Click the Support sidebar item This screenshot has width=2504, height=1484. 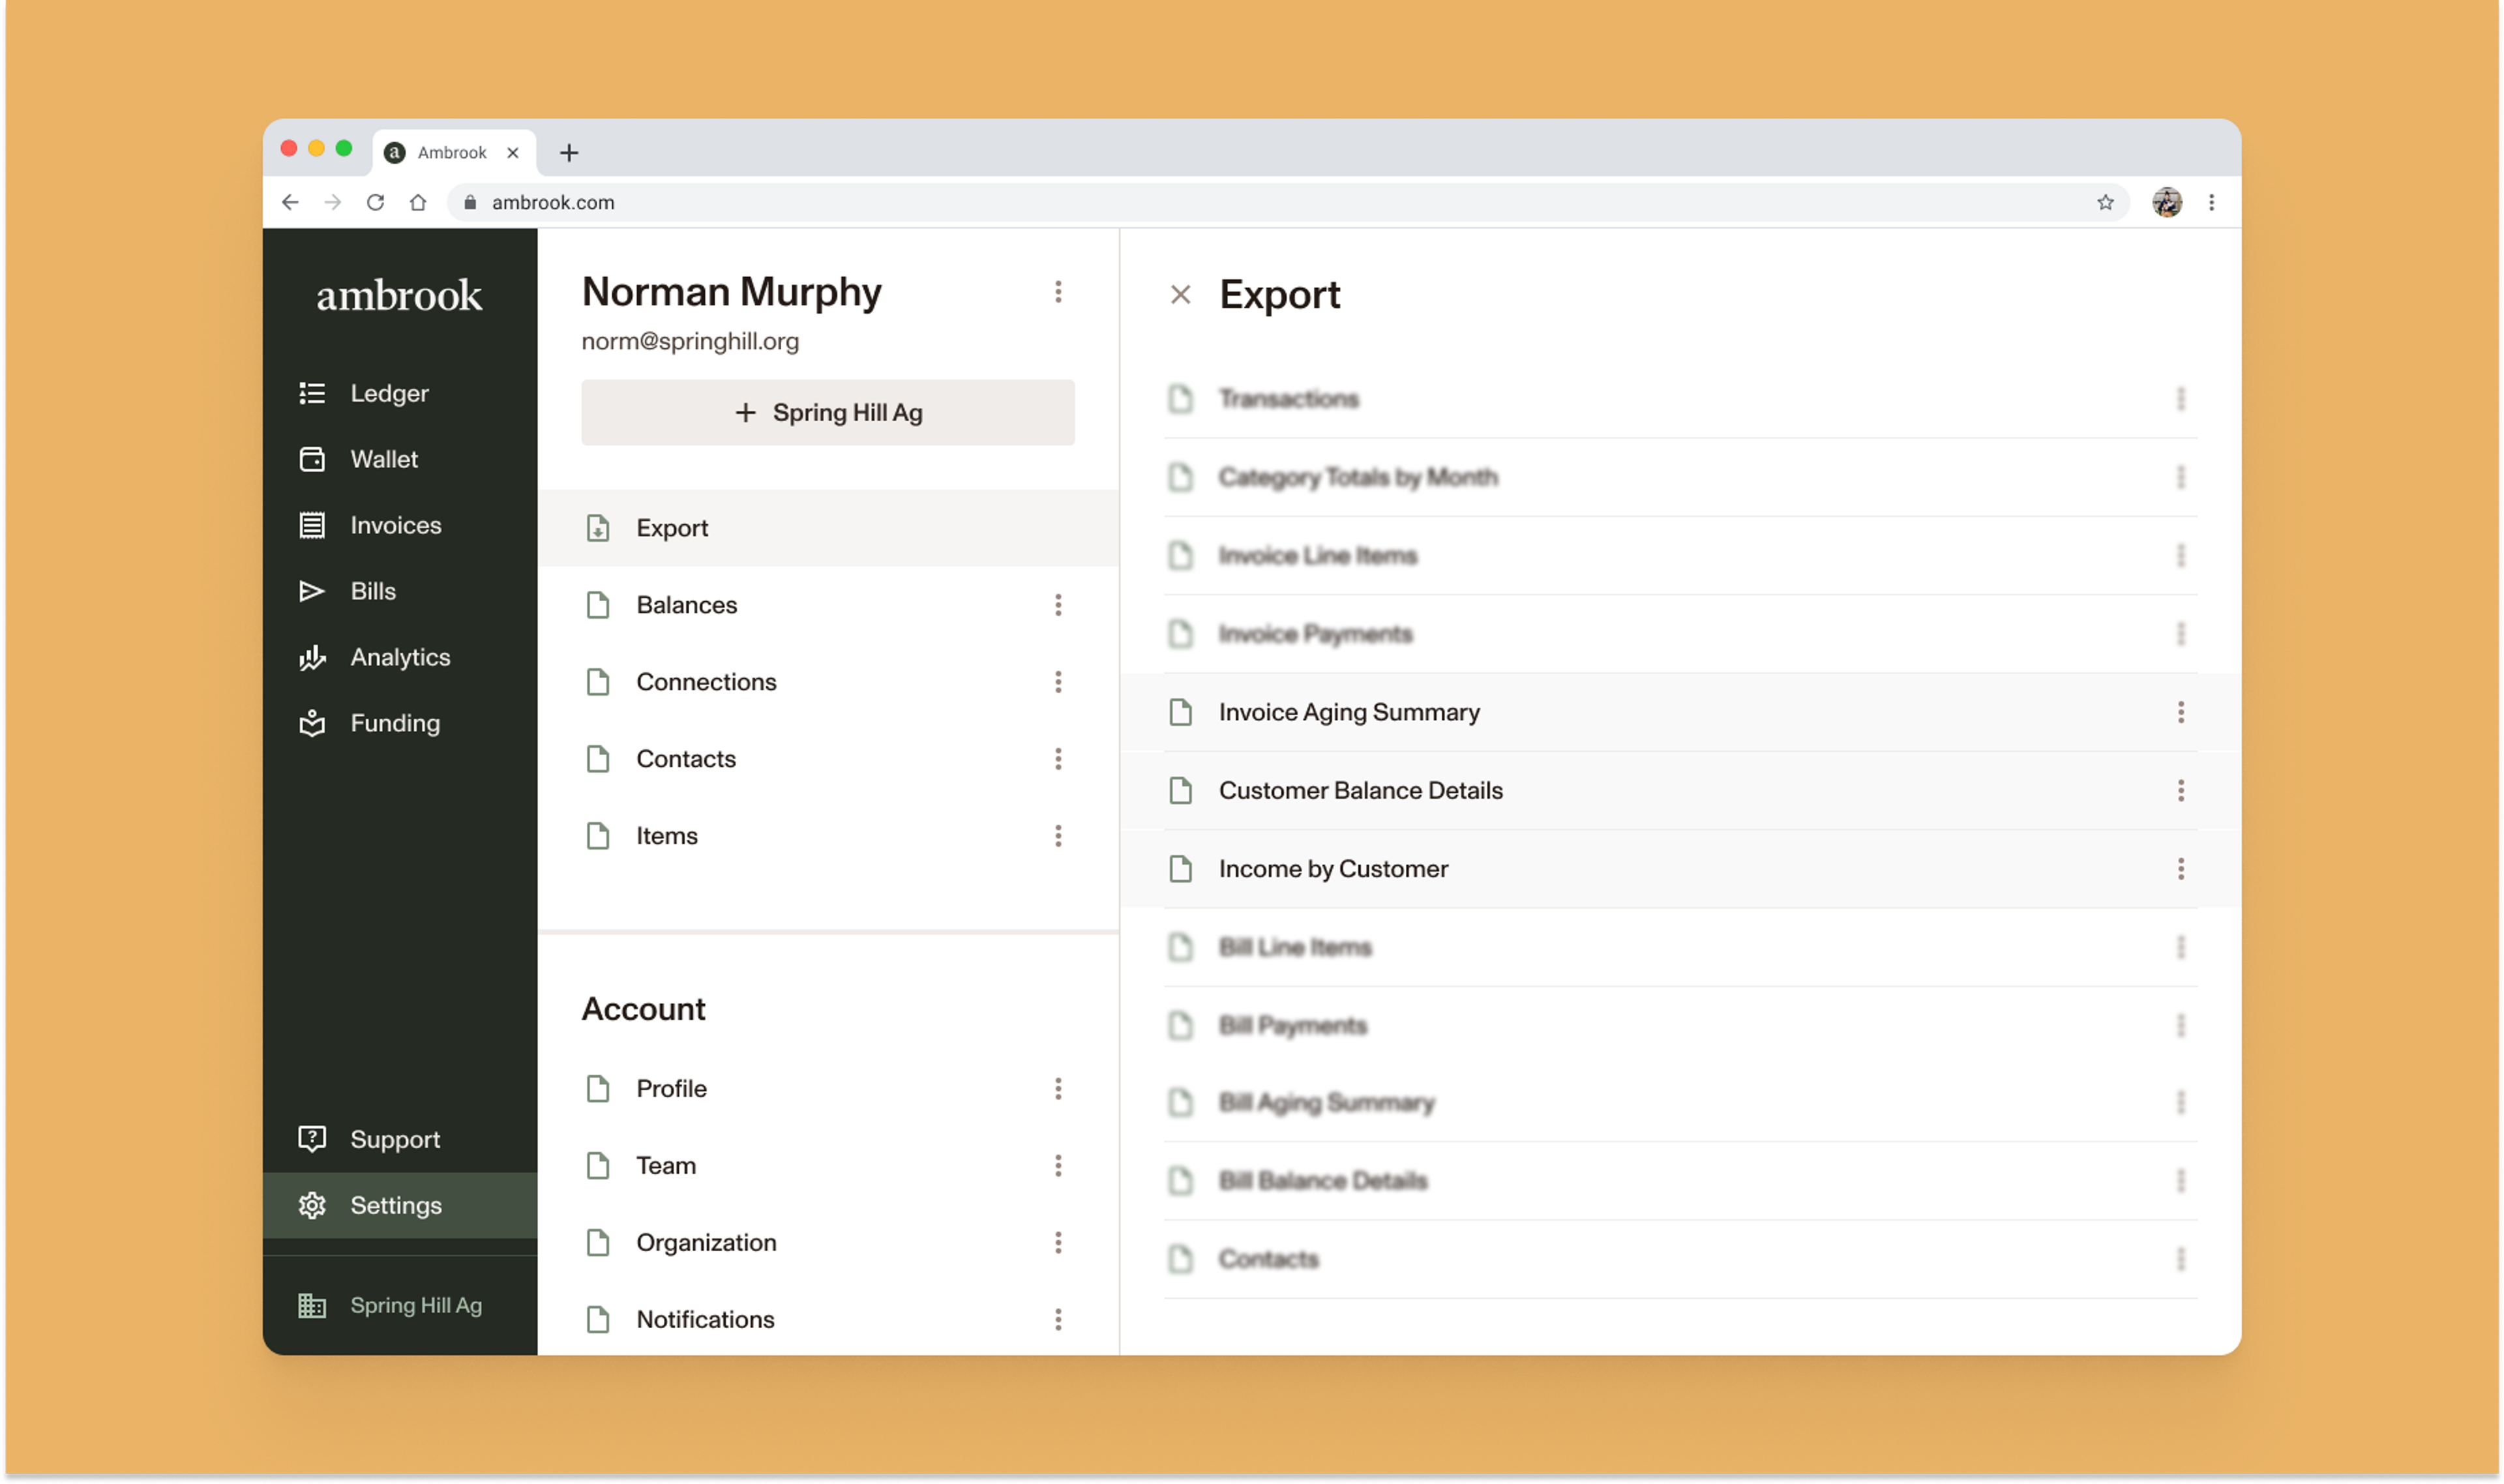coord(394,1139)
